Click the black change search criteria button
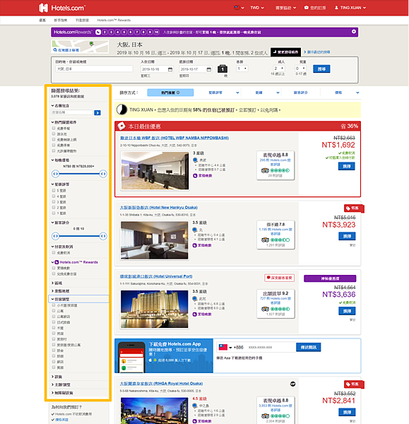The width and height of the screenshot is (409, 424). (x=285, y=52)
